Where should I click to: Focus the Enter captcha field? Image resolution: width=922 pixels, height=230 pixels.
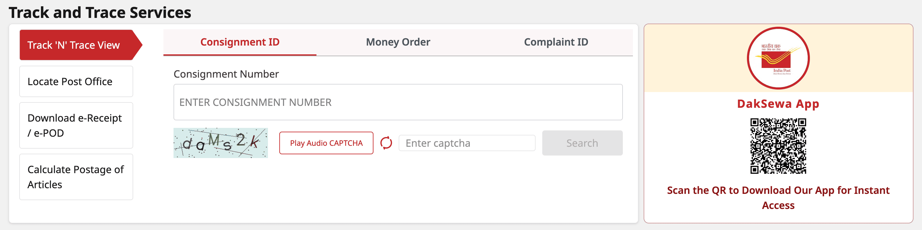(x=467, y=143)
